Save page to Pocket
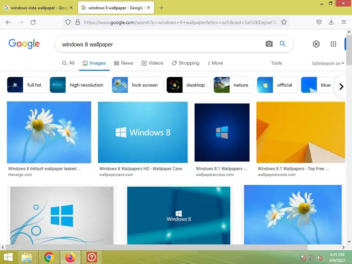The image size is (352, 264). pos(319,22)
